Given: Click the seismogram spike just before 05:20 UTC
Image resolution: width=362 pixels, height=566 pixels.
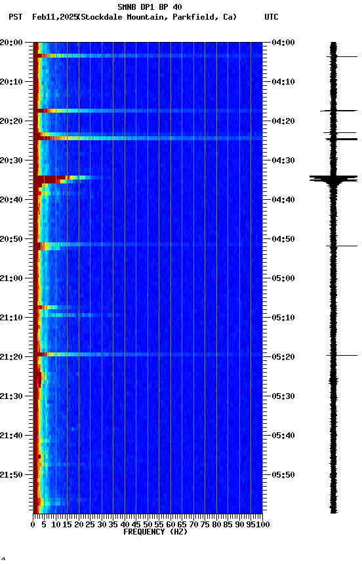Looking at the screenshot, I should 342,356.
